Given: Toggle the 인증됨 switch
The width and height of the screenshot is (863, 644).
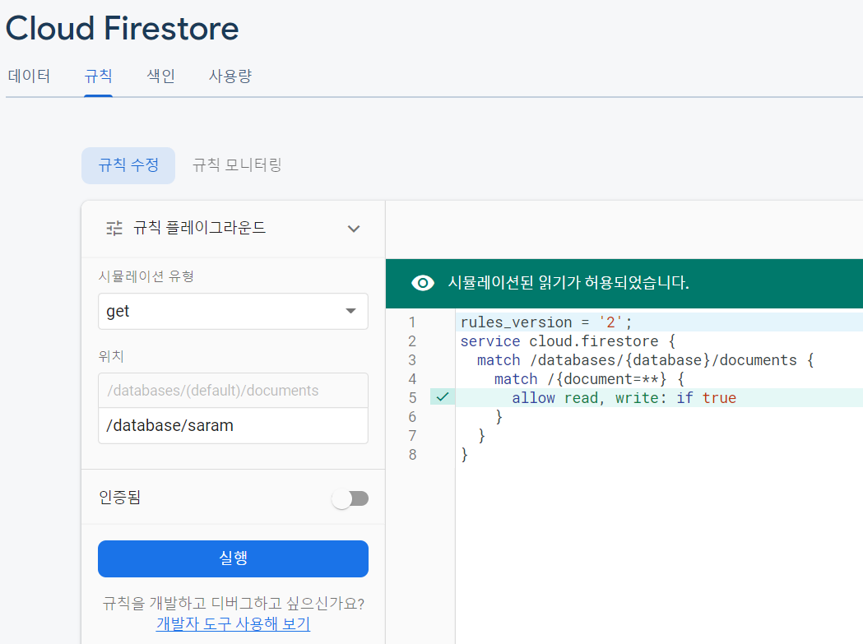Looking at the screenshot, I should pos(350,498).
